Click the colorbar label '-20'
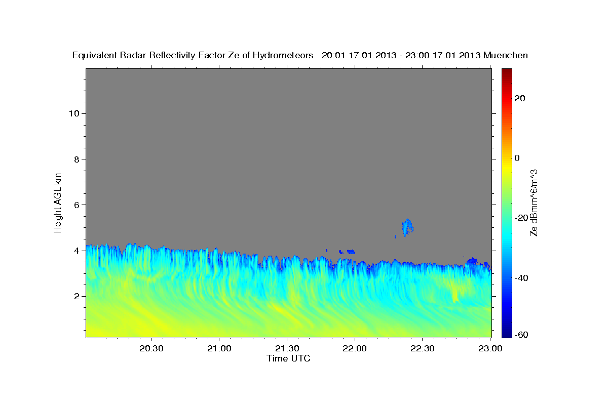The width and height of the screenshot is (608, 405). (521, 218)
